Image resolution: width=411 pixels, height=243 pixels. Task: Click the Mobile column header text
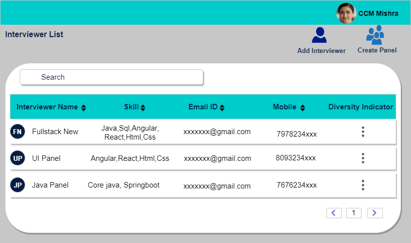click(285, 107)
